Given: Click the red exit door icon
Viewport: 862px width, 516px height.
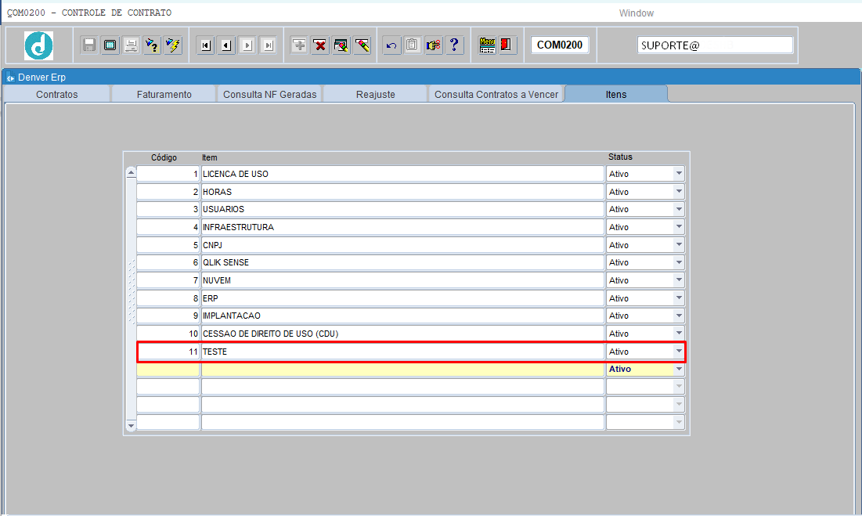Looking at the screenshot, I should (507, 45).
